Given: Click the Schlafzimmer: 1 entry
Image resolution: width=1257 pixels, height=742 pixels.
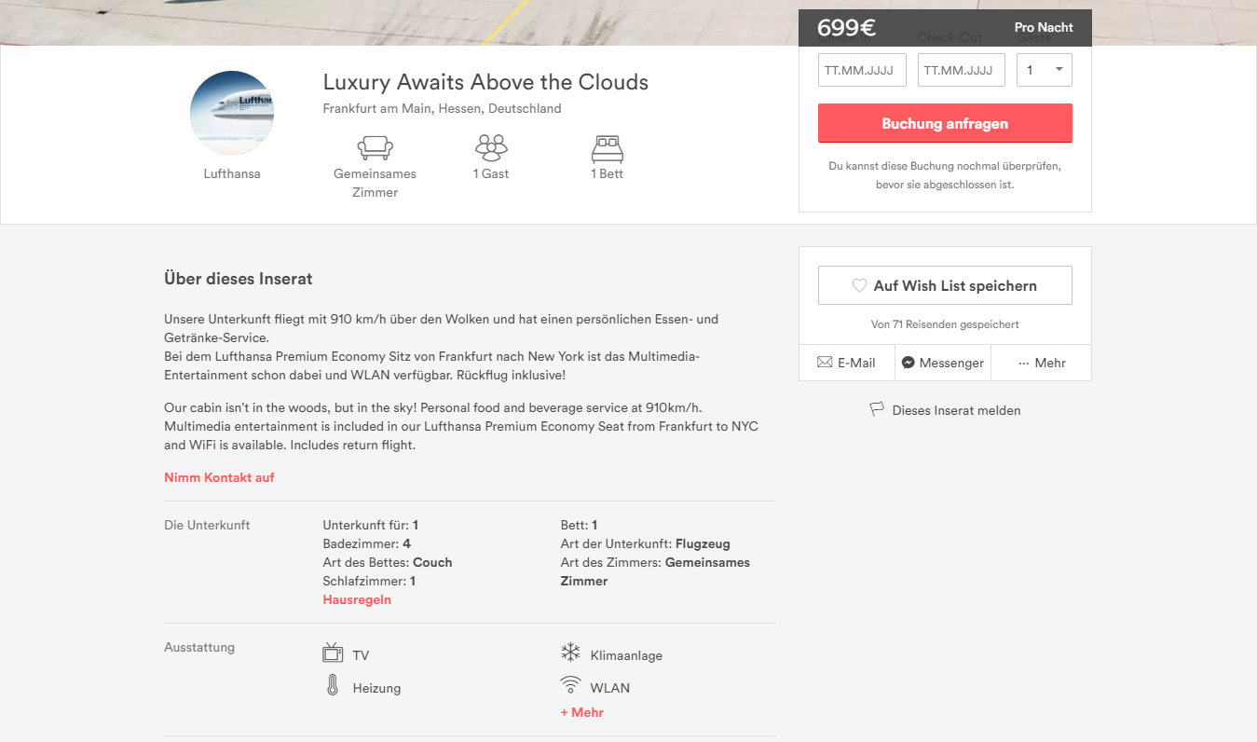Looking at the screenshot, I should click(x=369, y=581).
